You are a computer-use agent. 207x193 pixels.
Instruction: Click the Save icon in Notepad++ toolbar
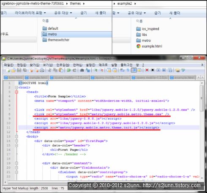[x=19, y=70]
